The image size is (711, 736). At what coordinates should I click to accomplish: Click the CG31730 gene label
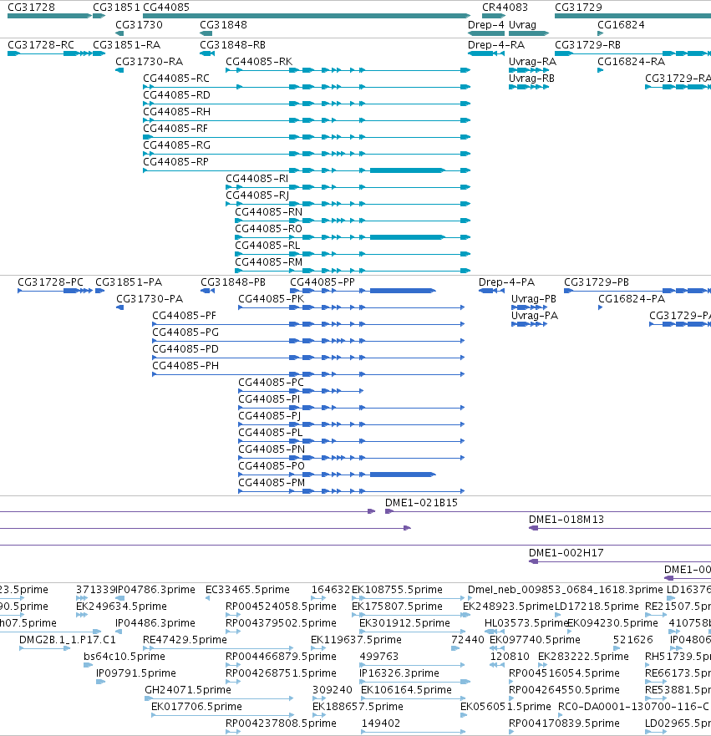point(139,24)
